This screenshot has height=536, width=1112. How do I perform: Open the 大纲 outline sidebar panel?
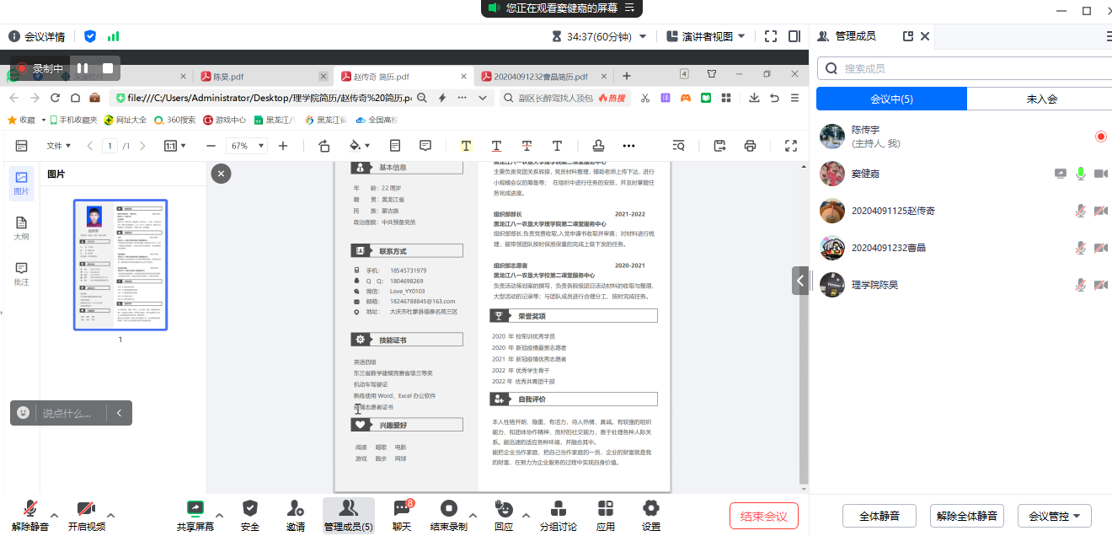point(21,229)
